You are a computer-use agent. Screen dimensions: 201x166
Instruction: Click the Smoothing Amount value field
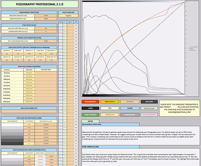[45, 15]
